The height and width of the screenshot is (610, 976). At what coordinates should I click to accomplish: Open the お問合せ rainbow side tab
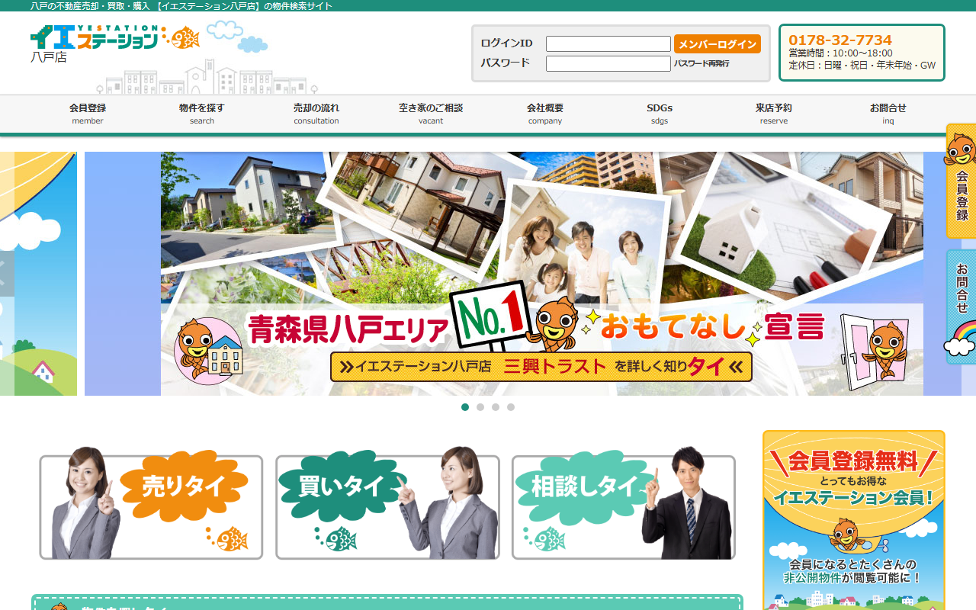pyautogui.click(x=961, y=307)
